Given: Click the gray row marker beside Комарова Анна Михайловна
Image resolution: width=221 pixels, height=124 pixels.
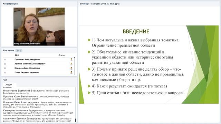Looking at the screenshot, I should point(5,68).
